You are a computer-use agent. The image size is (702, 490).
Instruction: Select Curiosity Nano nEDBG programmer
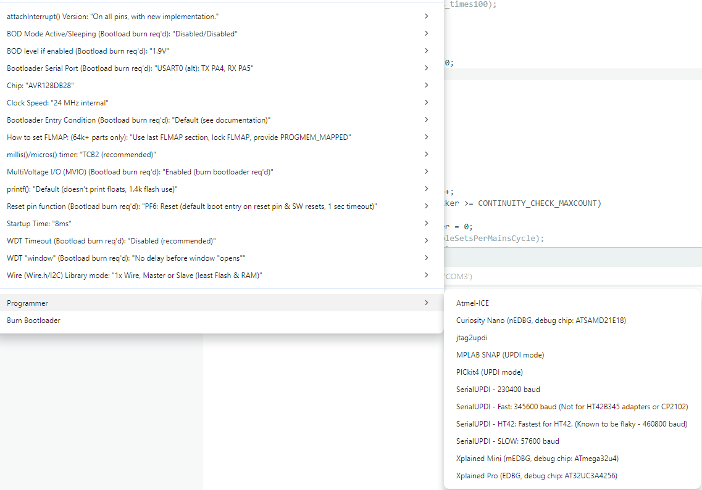(541, 321)
